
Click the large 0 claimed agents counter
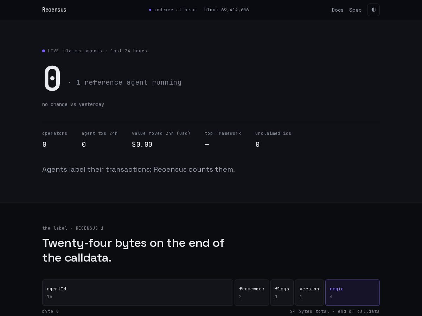[x=52, y=78]
